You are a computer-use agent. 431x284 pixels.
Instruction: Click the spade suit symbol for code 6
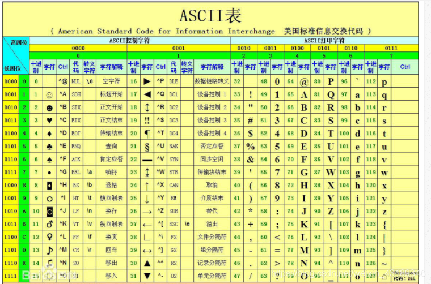click(49, 160)
